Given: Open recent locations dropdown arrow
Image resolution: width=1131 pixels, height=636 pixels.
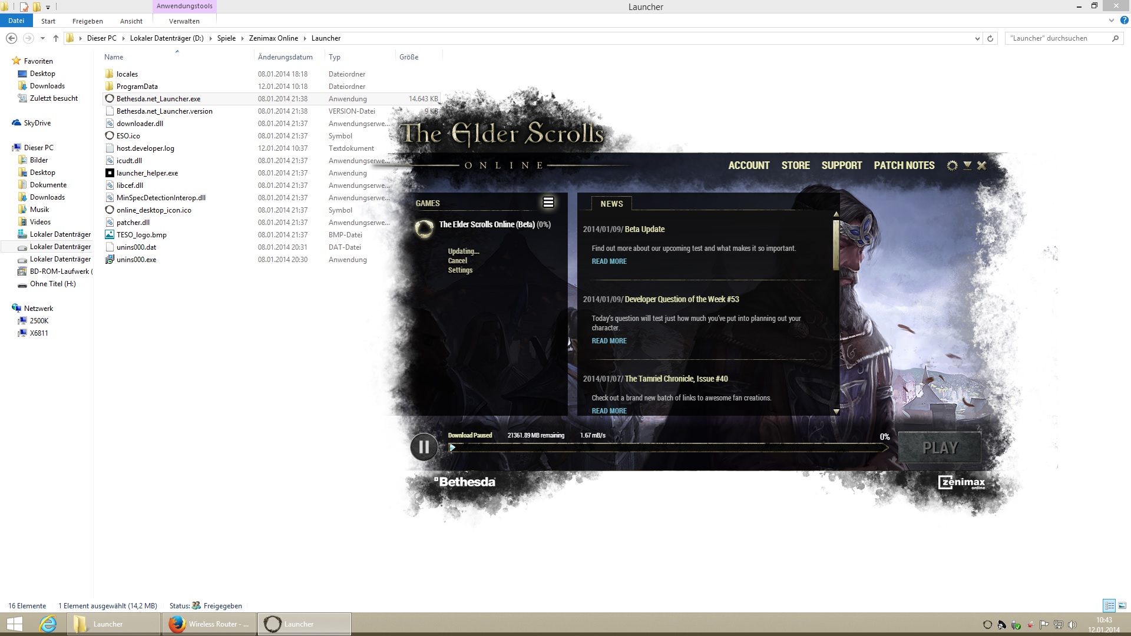Looking at the screenshot, I should (x=42, y=38).
